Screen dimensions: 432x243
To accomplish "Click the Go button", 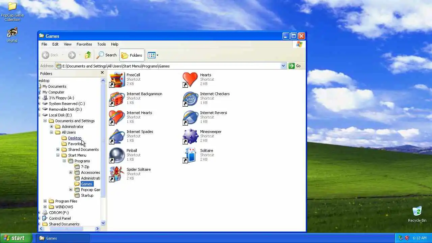I will click(295, 66).
